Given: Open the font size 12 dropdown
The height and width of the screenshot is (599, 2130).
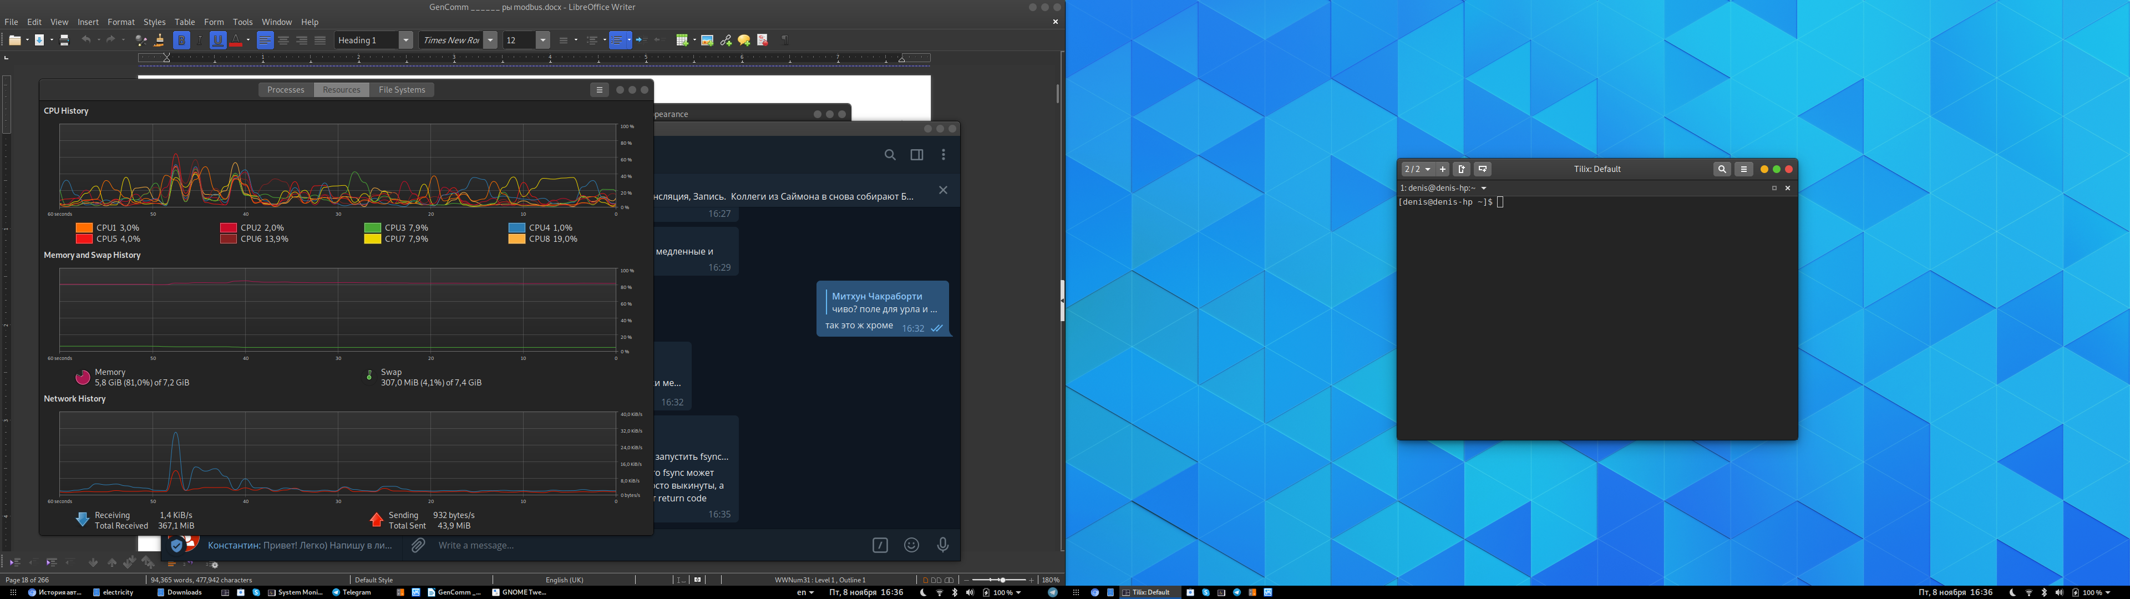Looking at the screenshot, I should click(x=543, y=40).
